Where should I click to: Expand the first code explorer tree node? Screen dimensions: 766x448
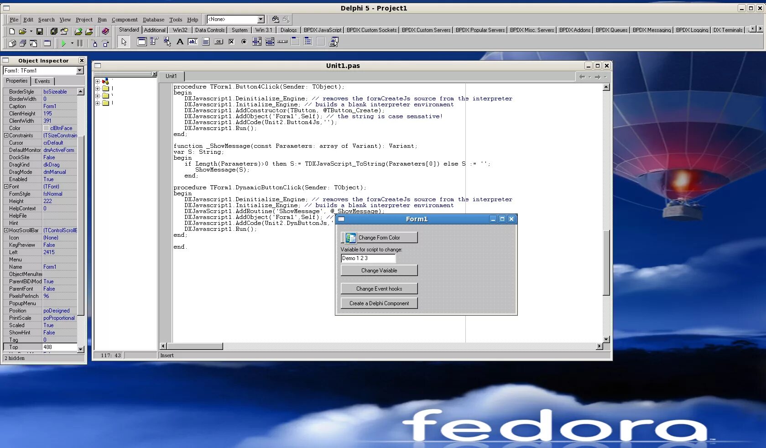tap(97, 81)
